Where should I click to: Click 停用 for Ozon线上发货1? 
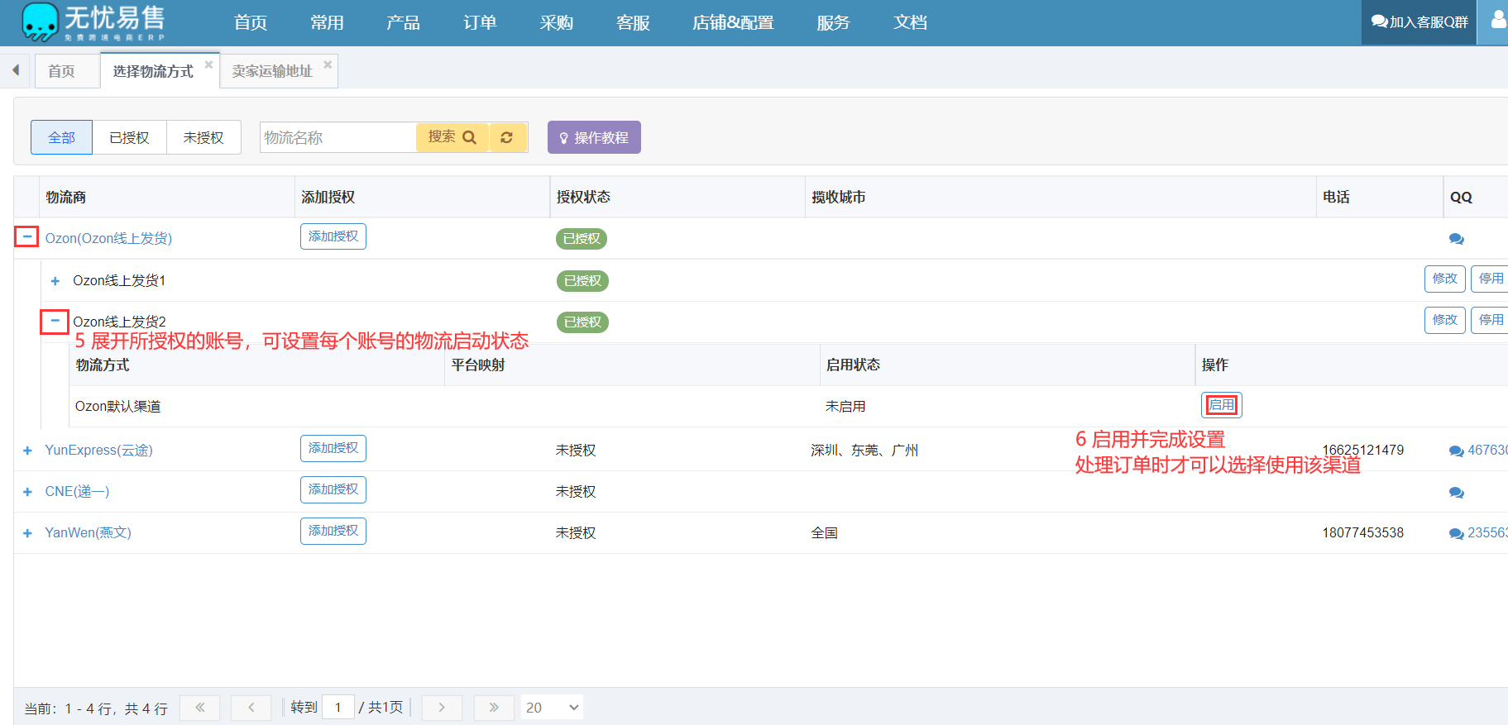coord(1491,279)
